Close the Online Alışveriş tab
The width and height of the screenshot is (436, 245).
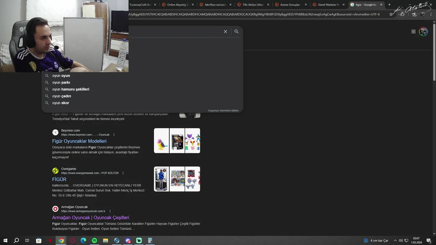(193, 5)
